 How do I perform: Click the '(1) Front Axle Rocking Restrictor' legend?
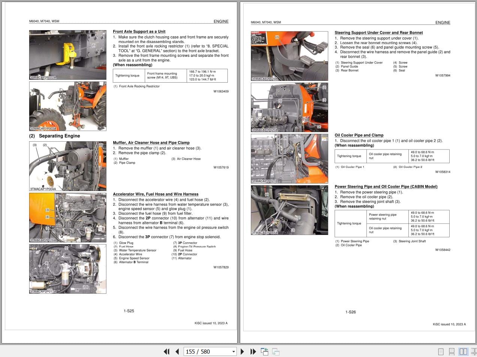tap(137, 86)
